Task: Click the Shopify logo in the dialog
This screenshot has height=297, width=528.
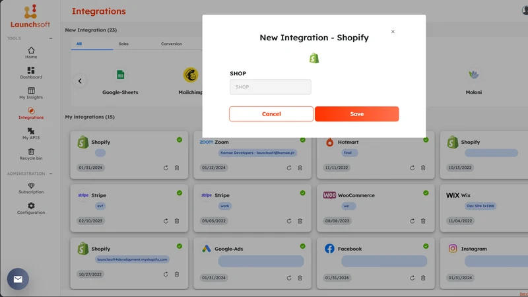Action: 314,58
